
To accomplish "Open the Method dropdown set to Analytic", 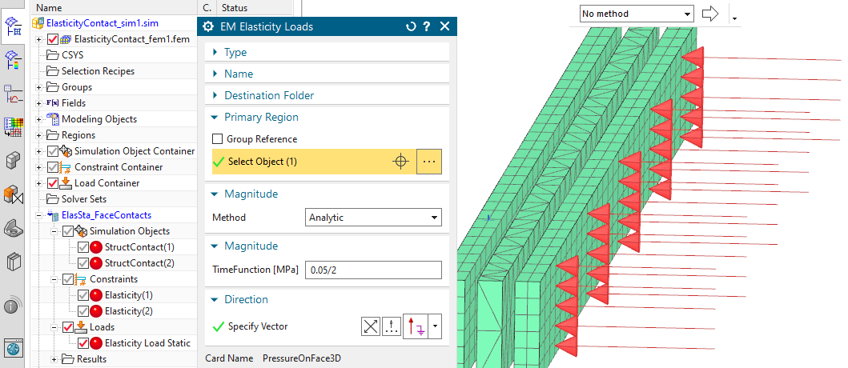I will tap(374, 217).
